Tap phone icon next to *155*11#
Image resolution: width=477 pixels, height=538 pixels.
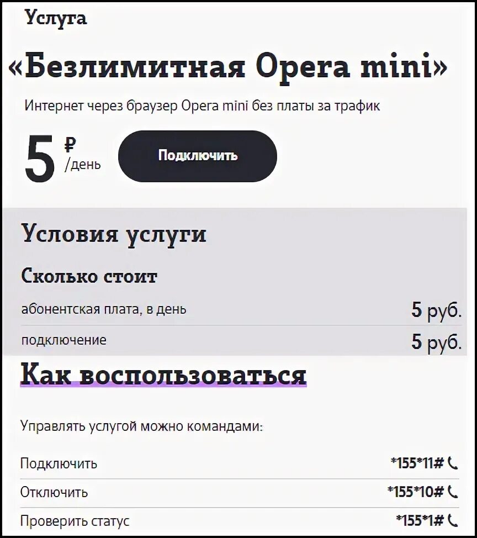click(453, 464)
